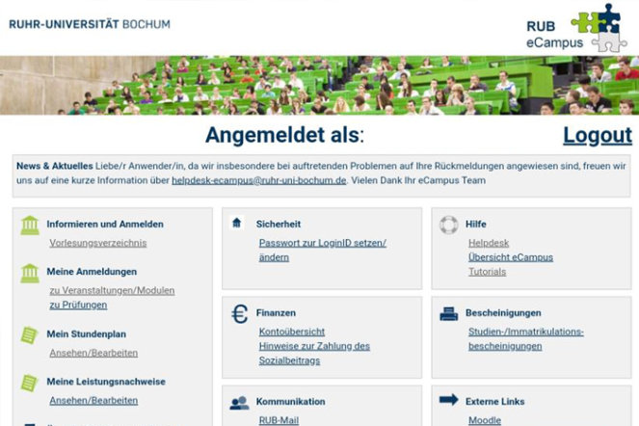The image size is (639, 426).
Task: Click the lecture hall banner image
Action: 319,85
